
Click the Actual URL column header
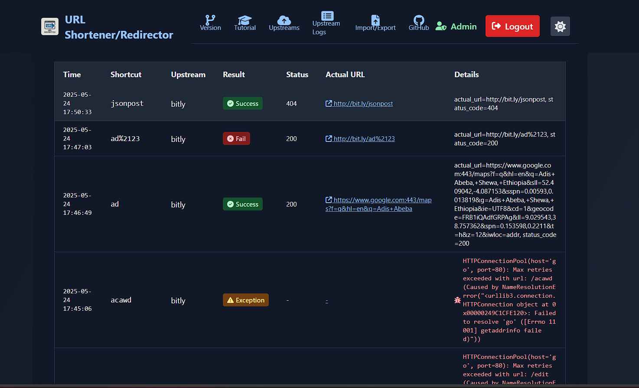[345, 74]
